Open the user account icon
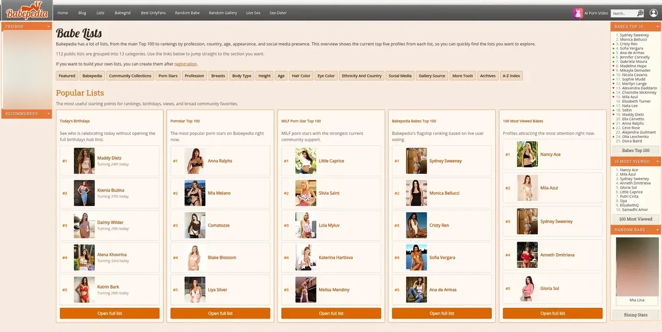This screenshot has height=332, width=662. [653, 13]
